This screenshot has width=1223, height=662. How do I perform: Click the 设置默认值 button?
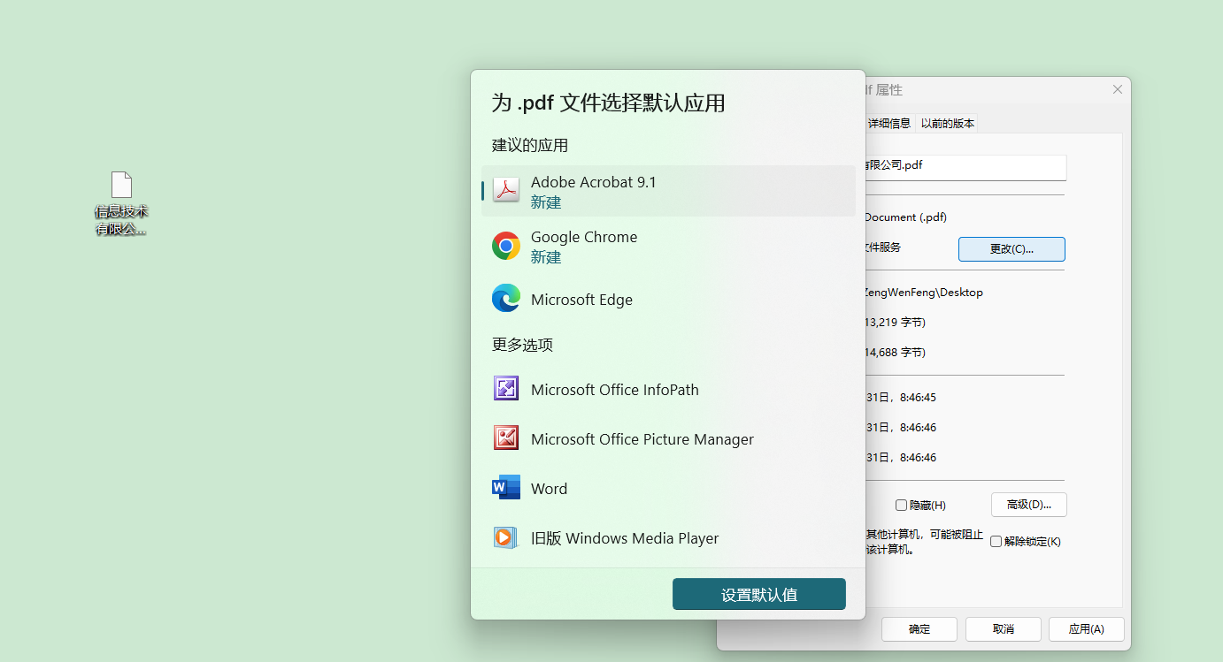759,594
